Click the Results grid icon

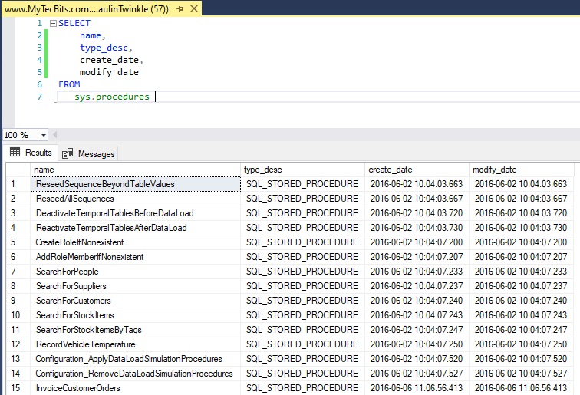[x=15, y=152]
